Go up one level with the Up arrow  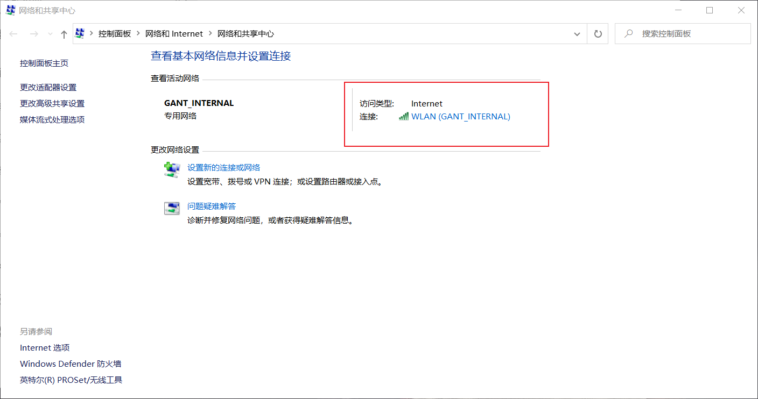pyautogui.click(x=64, y=34)
